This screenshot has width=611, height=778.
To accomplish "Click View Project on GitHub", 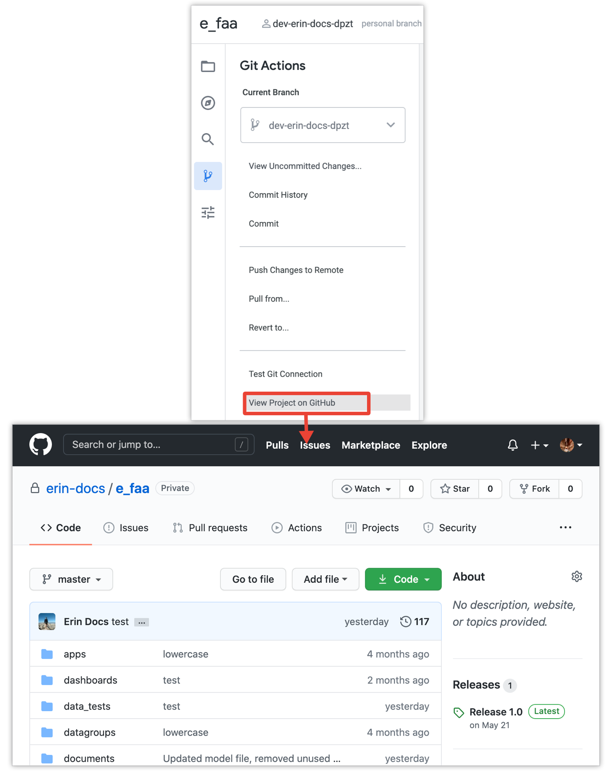I will (x=292, y=403).
